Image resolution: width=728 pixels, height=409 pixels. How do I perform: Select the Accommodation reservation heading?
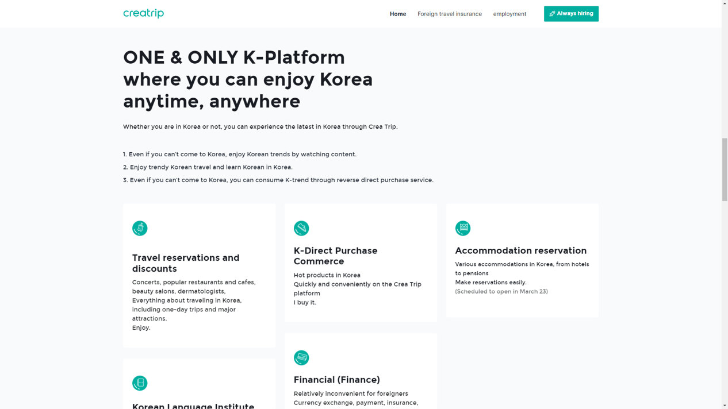pyautogui.click(x=521, y=250)
